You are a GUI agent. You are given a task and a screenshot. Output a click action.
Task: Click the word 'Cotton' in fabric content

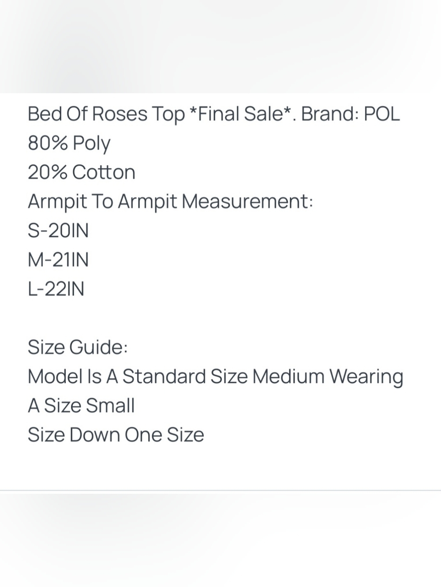[104, 172]
